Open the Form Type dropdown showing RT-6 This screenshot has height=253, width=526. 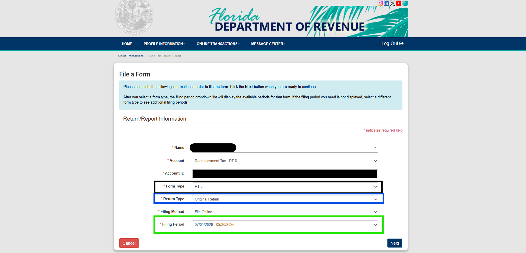click(x=285, y=187)
